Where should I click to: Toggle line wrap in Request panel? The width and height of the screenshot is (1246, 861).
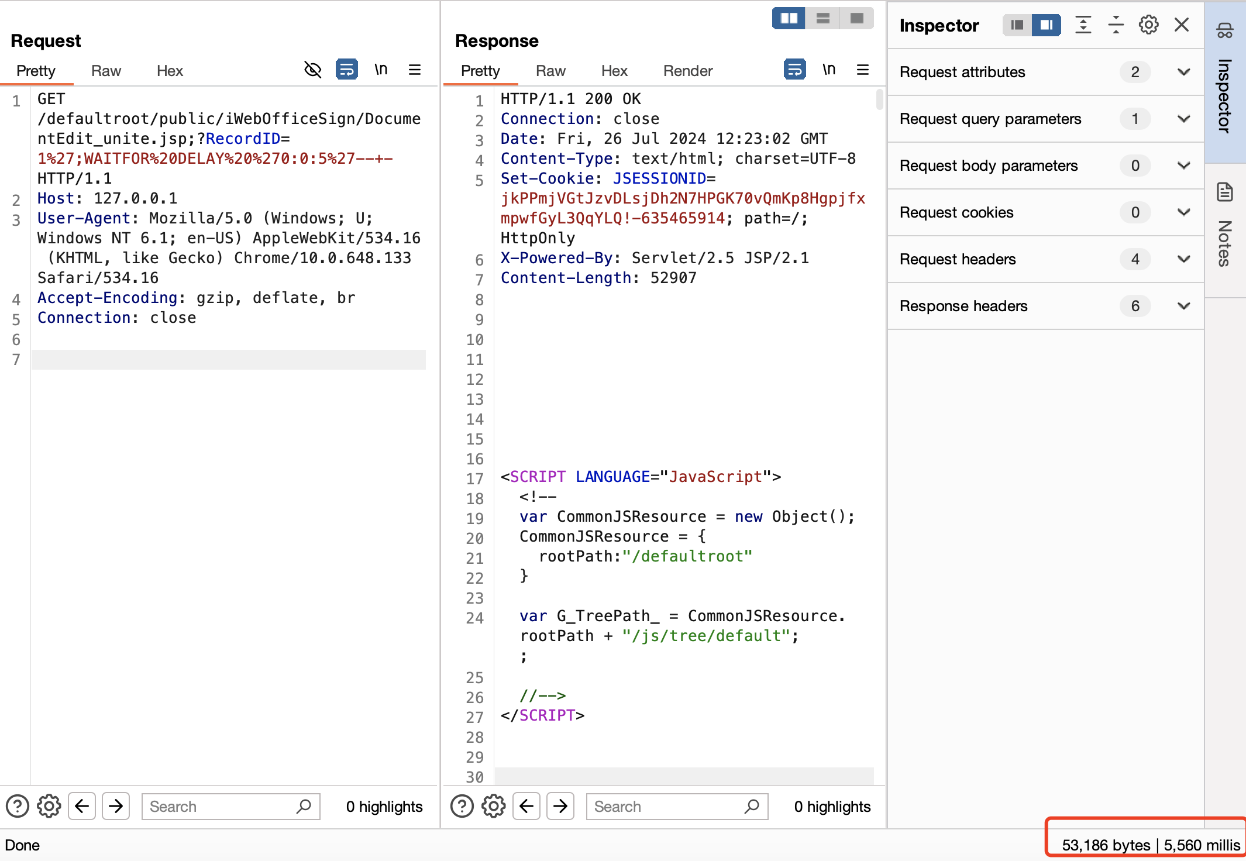click(347, 70)
